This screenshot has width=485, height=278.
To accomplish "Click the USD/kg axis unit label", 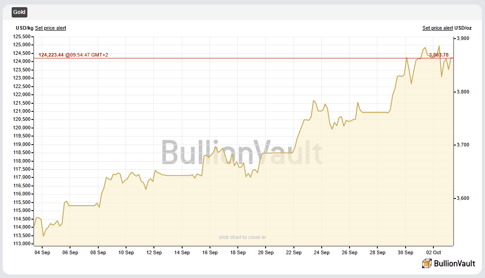I will [25, 28].
